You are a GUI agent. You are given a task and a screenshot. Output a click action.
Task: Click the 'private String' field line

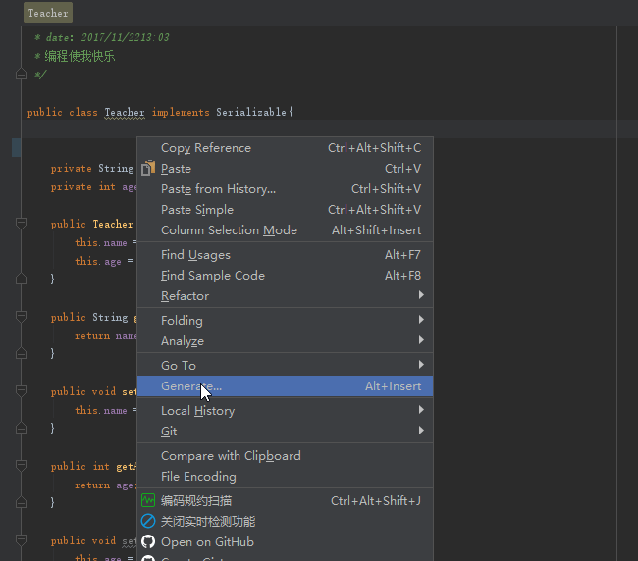point(92,169)
